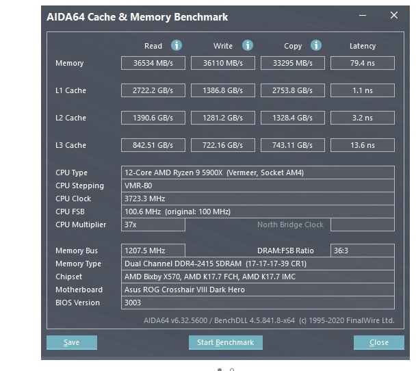The image size is (416, 371).
Task: Click the Memory Latency result box
Action: pos(362,63)
